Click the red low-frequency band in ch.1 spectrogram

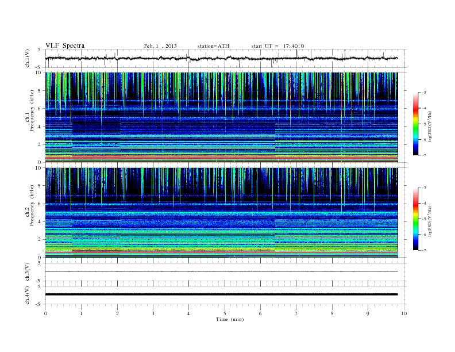[222, 157]
